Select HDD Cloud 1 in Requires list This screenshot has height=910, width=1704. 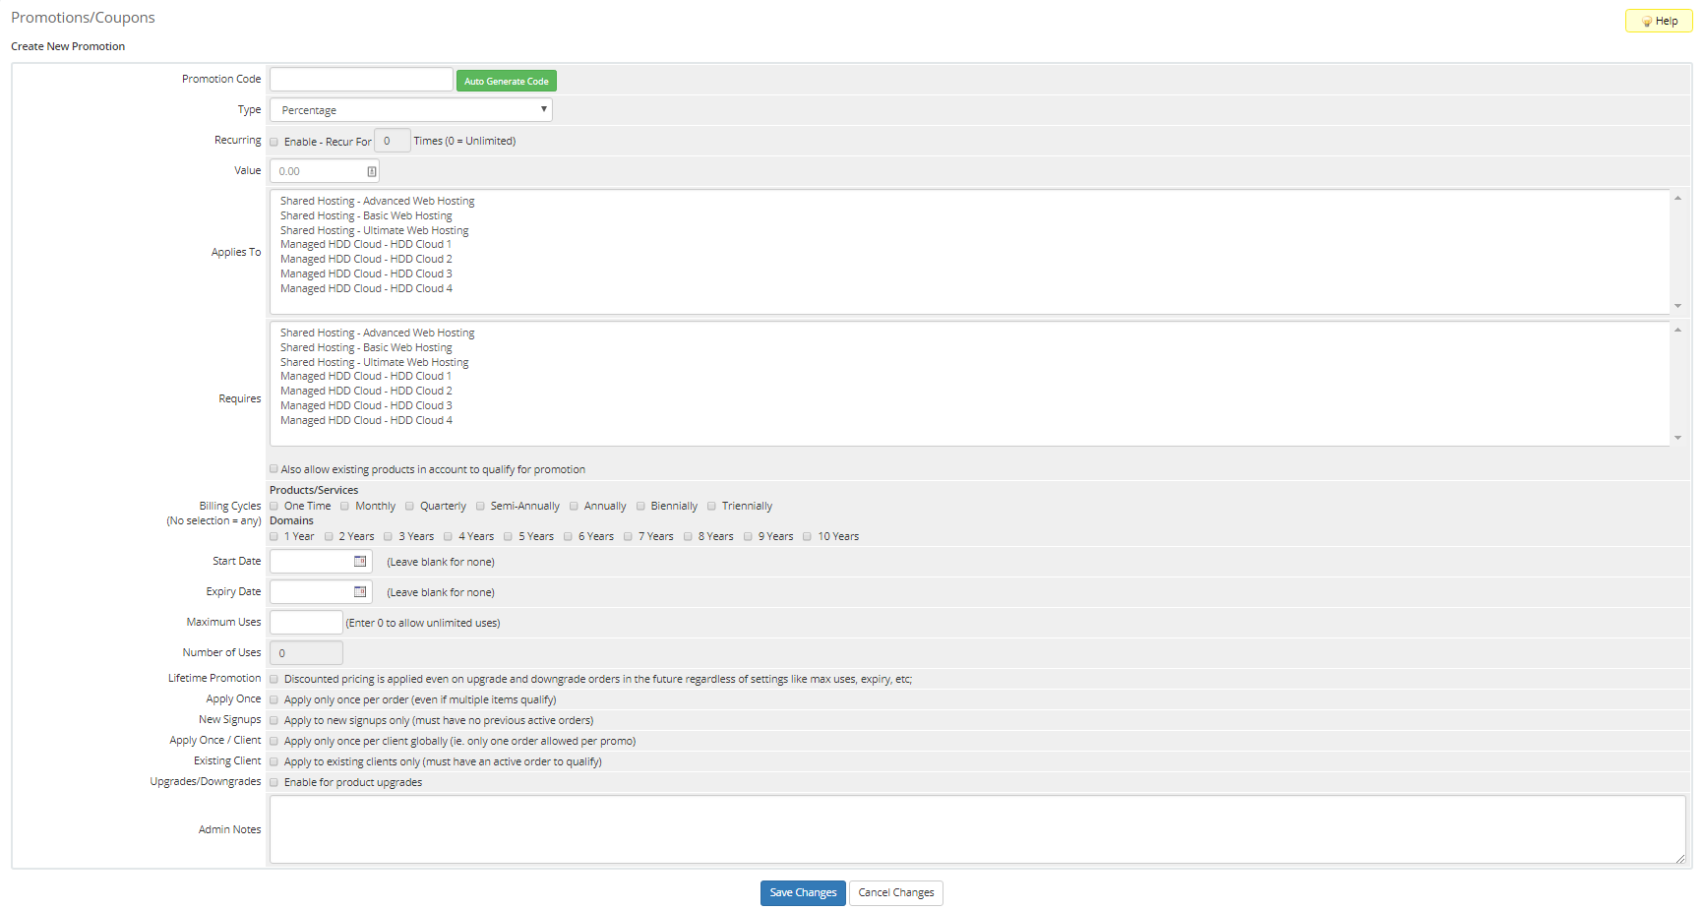click(x=366, y=376)
